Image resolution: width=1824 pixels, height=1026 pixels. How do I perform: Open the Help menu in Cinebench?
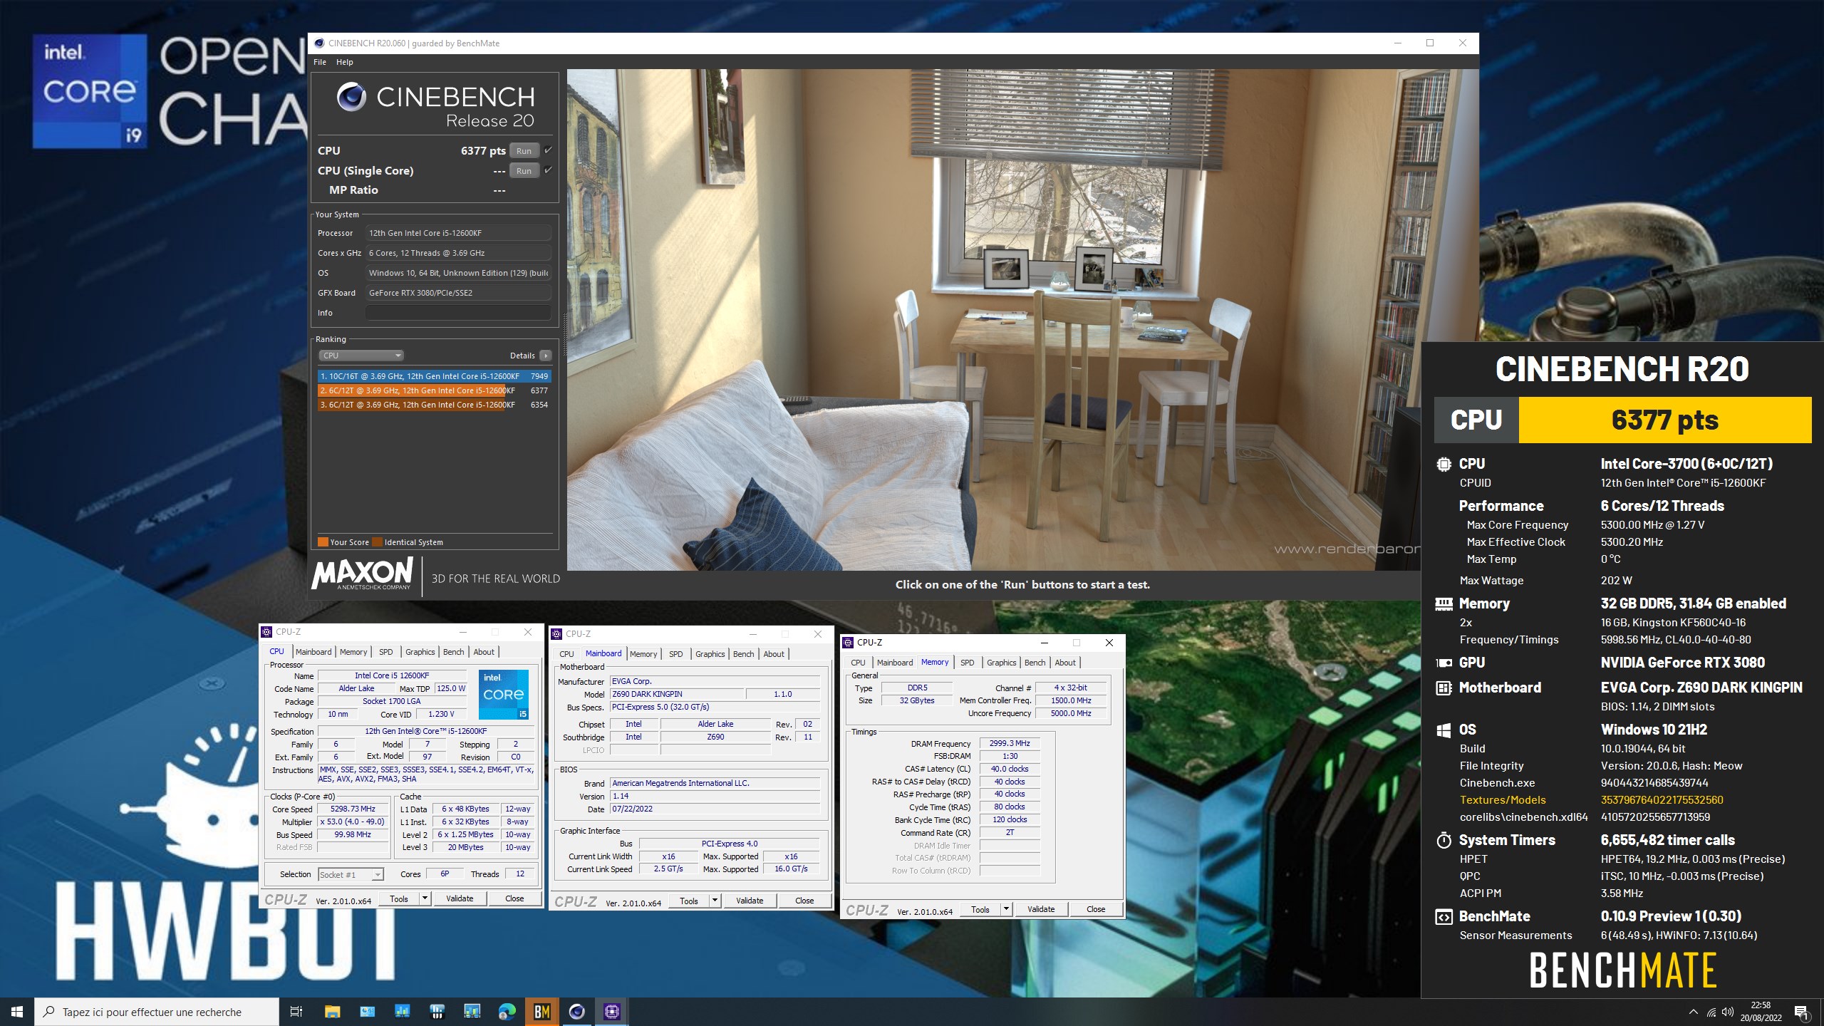(345, 62)
